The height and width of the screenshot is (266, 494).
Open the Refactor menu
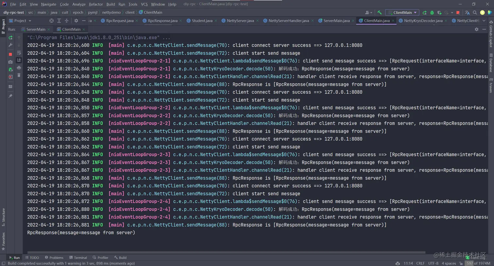[x=96, y=4]
